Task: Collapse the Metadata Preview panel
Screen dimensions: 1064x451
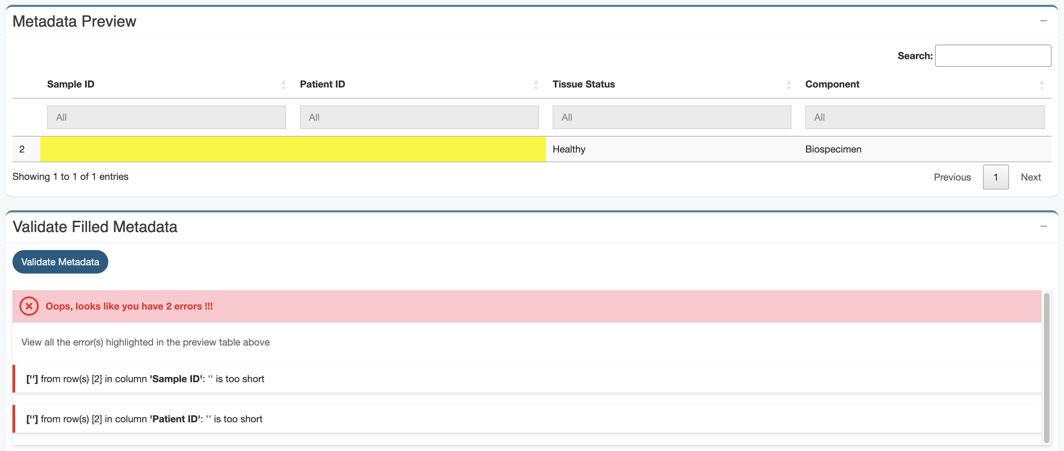Action: (x=1043, y=21)
